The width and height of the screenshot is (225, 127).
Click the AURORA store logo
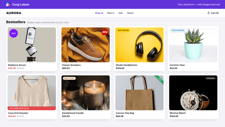[14, 13]
